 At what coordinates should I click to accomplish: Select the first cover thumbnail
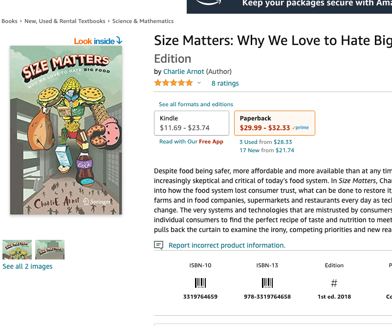click(x=17, y=250)
